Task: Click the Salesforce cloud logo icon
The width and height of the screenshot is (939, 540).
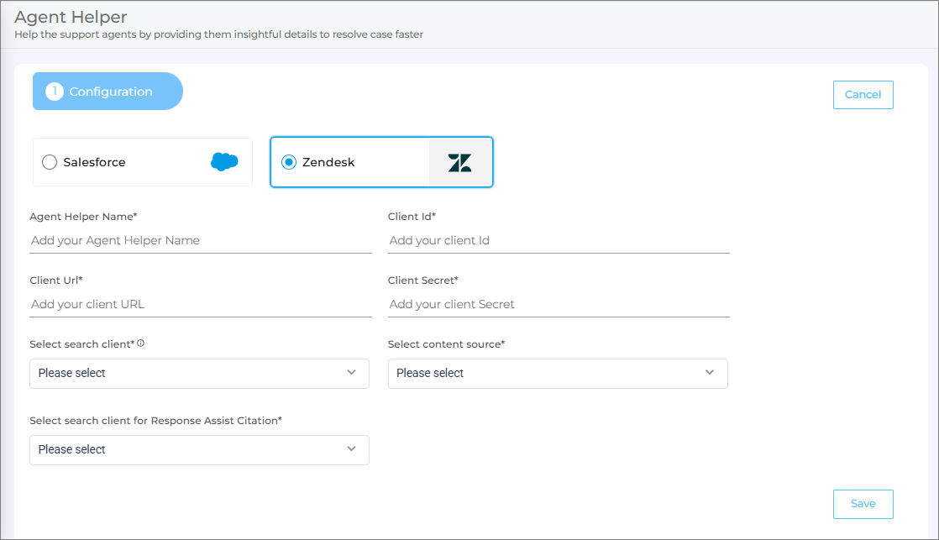Action: (x=224, y=162)
